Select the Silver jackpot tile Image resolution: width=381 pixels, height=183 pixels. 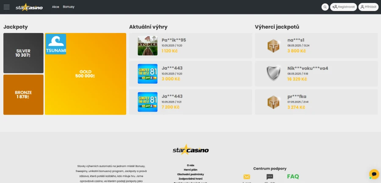(x=23, y=53)
